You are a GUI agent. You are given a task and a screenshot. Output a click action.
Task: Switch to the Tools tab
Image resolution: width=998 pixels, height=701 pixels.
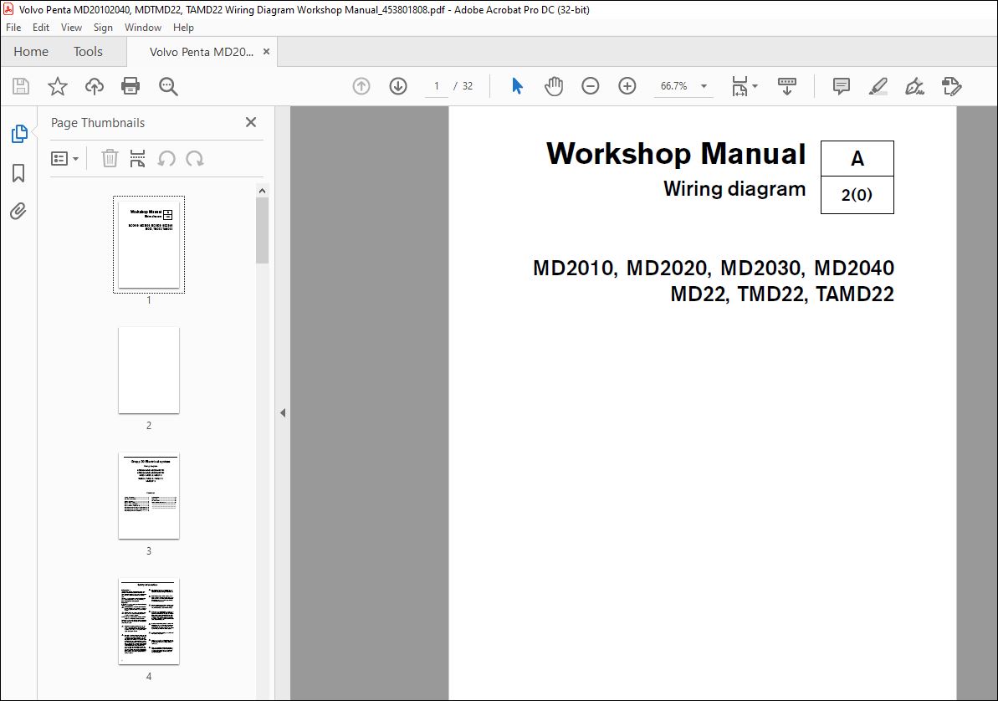tap(88, 52)
